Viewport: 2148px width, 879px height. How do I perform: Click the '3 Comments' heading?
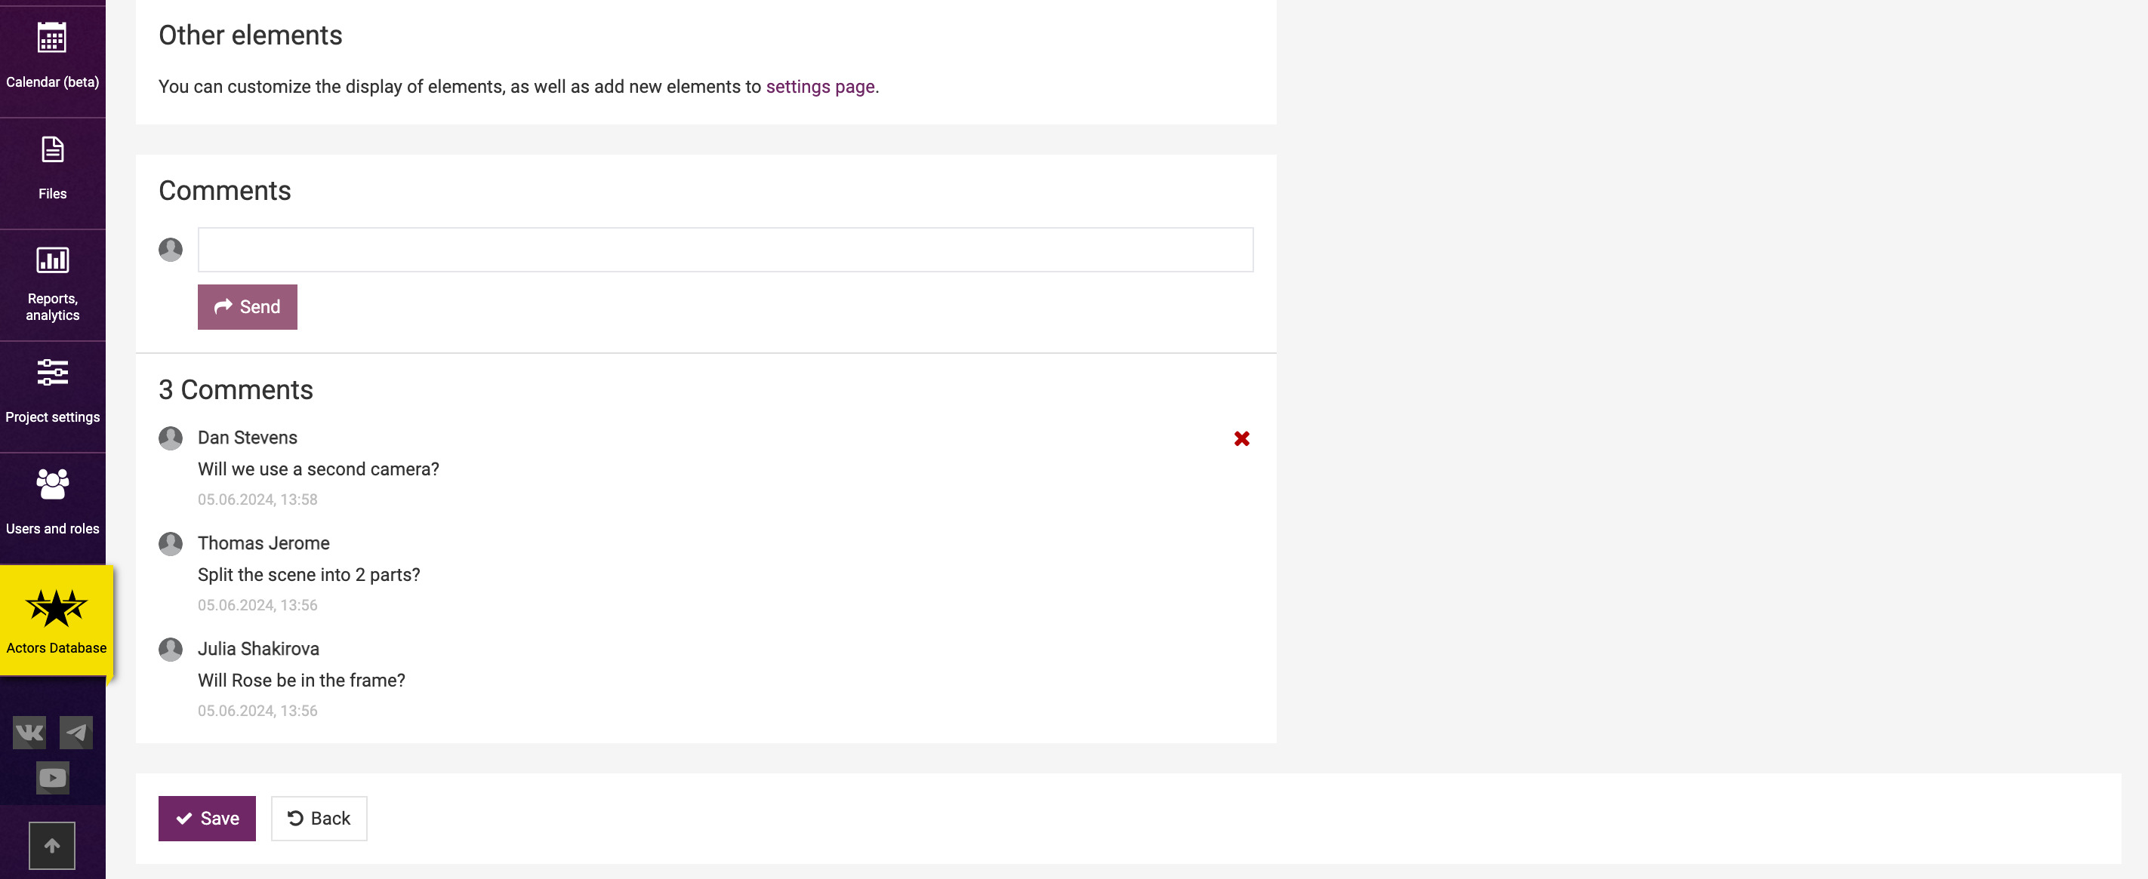click(236, 390)
